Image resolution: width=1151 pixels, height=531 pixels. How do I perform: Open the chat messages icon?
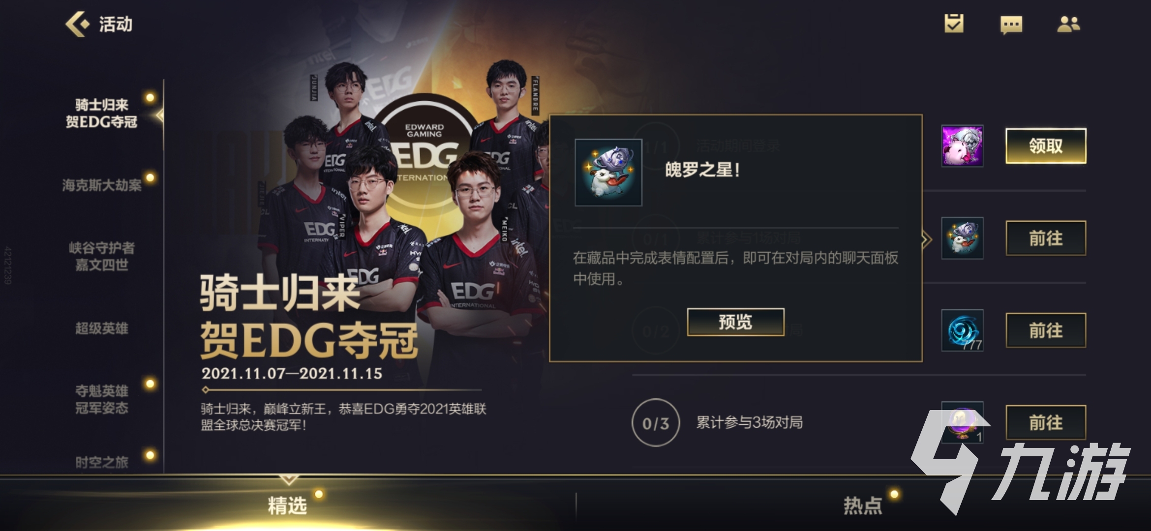1011,25
